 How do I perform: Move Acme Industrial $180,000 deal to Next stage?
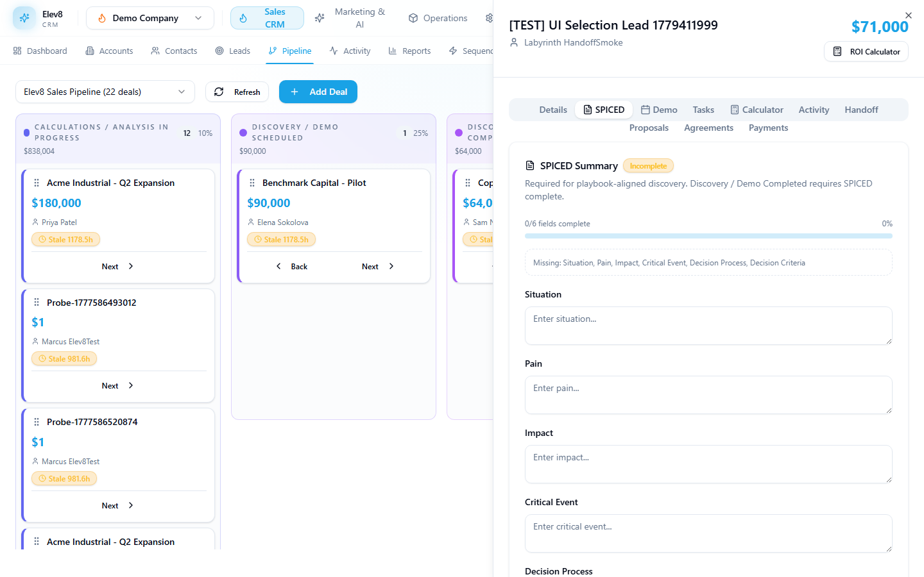click(118, 266)
